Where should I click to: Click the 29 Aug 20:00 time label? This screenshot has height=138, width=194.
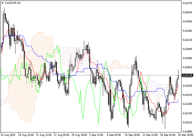pyautogui.click(x=79, y=135)
